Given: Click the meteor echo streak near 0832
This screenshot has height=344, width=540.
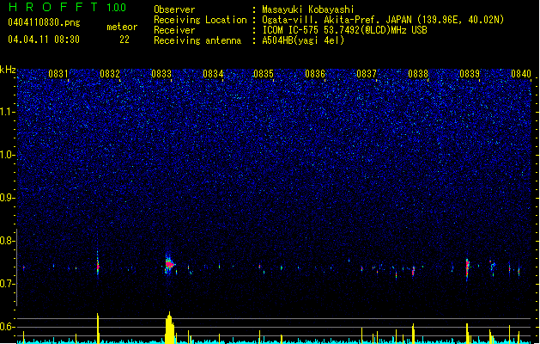Looking at the screenshot, I should 98,264.
